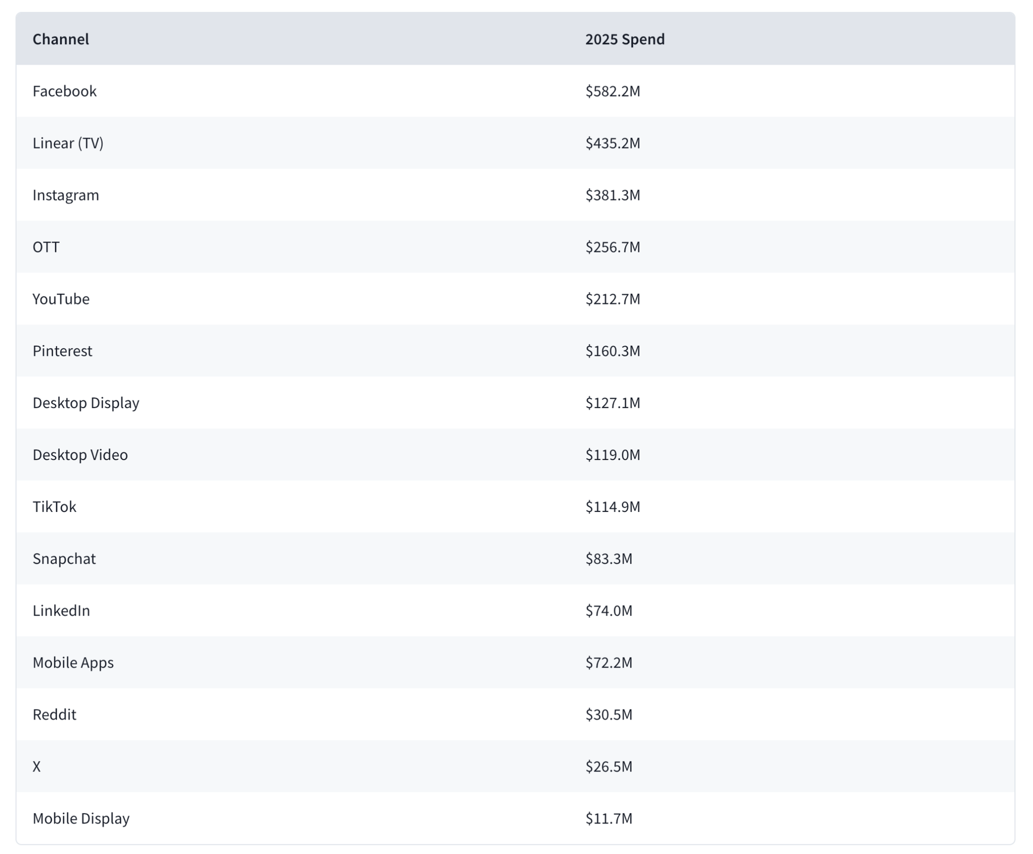The height and width of the screenshot is (854, 1033).
Task: Click the Linear (TV) channel cell
Action: pos(68,143)
